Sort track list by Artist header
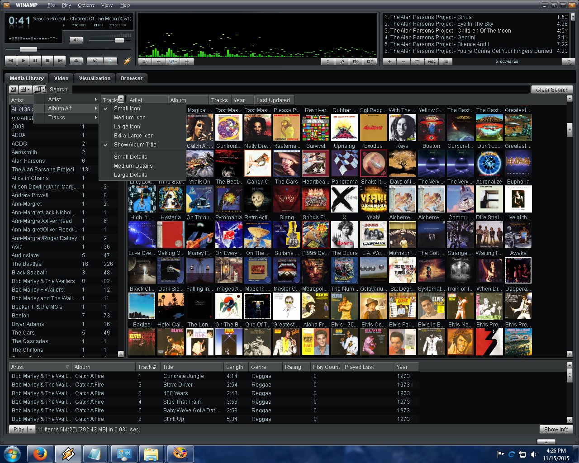The image size is (579, 463). click(x=40, y=367)
